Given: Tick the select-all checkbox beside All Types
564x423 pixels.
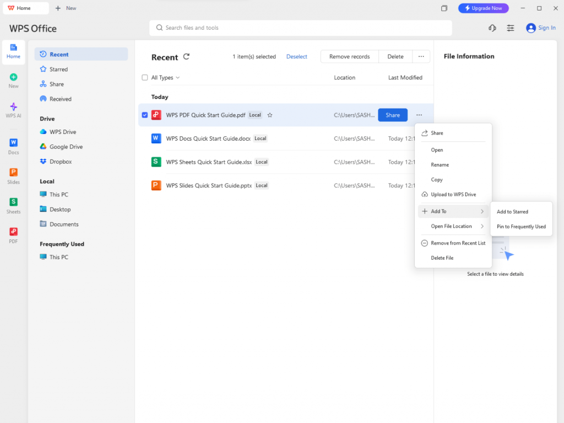Looking at the screenshot, I should [x=145, y=78].
